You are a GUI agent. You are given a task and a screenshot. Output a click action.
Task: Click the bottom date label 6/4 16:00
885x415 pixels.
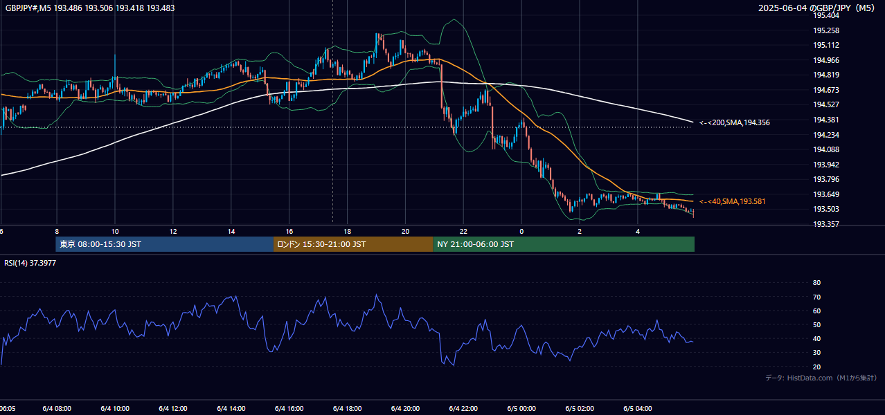coord(289,408)
